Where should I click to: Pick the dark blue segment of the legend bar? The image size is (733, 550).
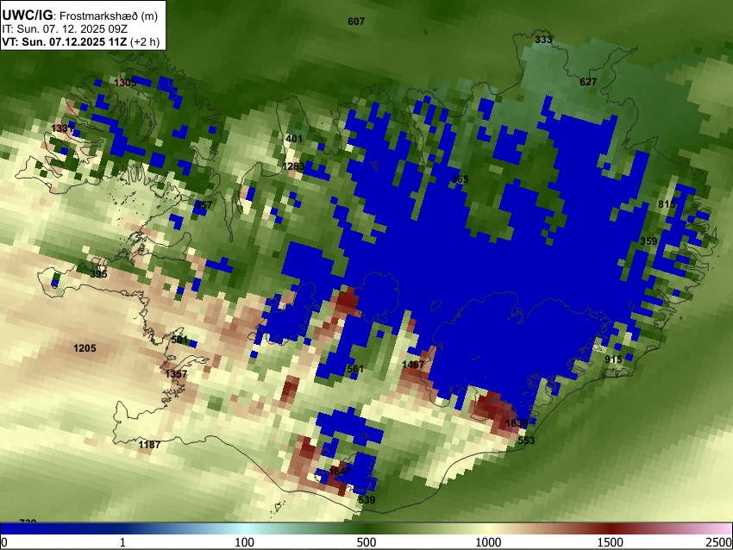[60, 528]
